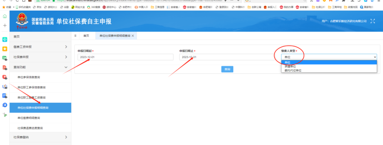Open the blue translate sidebar icon
The width and height of the screenshot is (383, 145).
pos(5,105)
